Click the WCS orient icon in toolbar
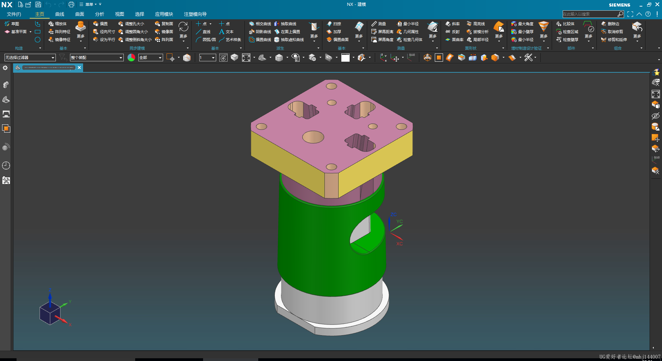Viewport: 662px width, 361px height. (x=395, y=58)
